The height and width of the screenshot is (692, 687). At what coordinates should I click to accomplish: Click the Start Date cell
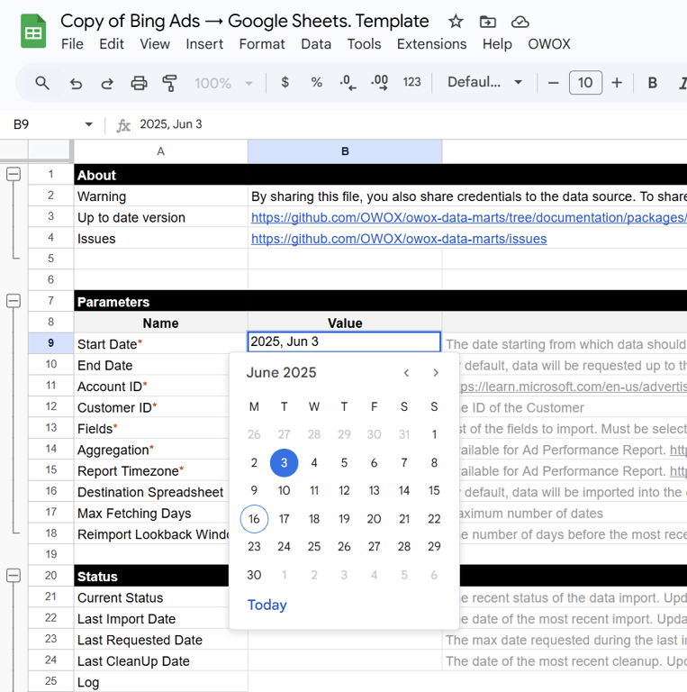coord(160,344)
